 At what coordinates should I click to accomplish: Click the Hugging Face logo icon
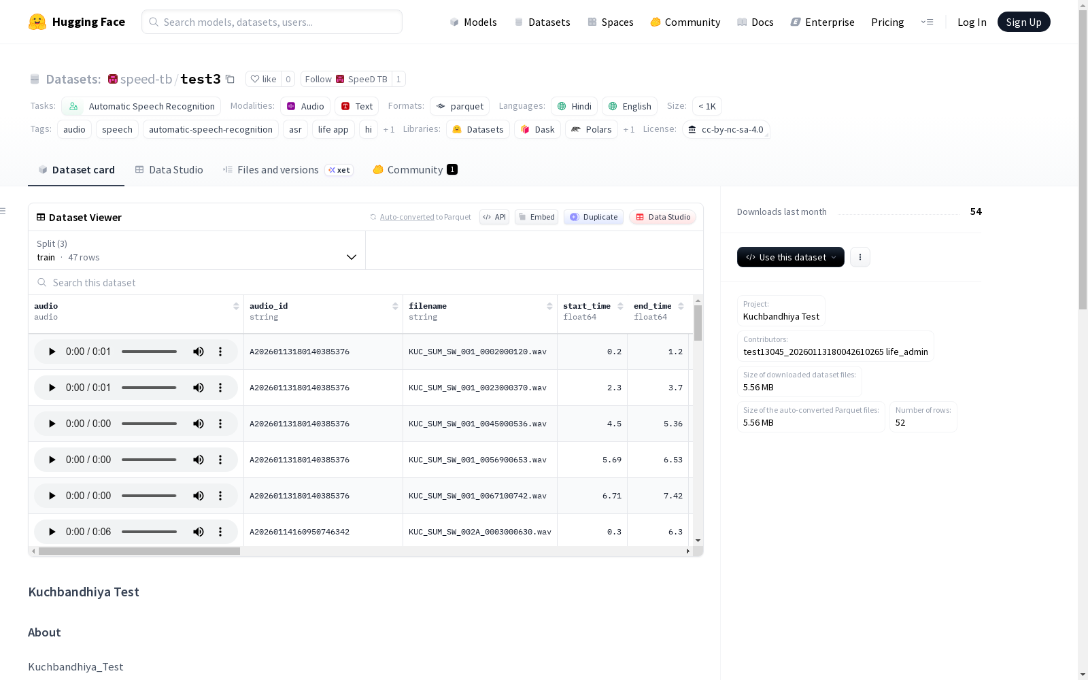[x=37, y=22]
